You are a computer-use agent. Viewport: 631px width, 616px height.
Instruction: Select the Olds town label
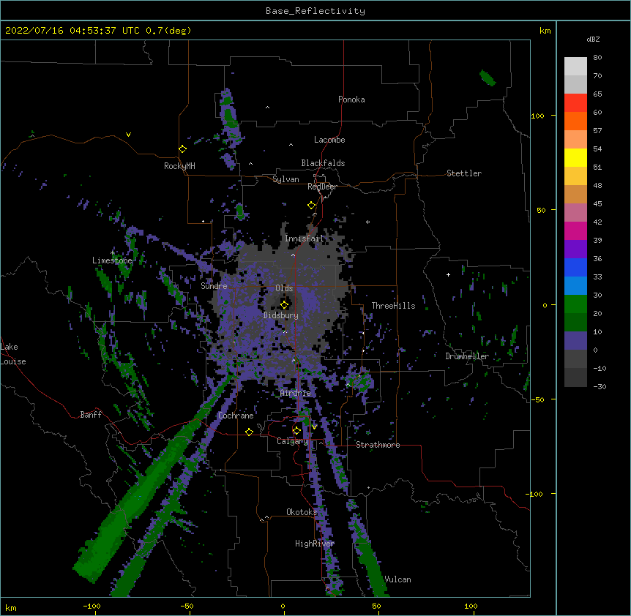tap(284, 288)
